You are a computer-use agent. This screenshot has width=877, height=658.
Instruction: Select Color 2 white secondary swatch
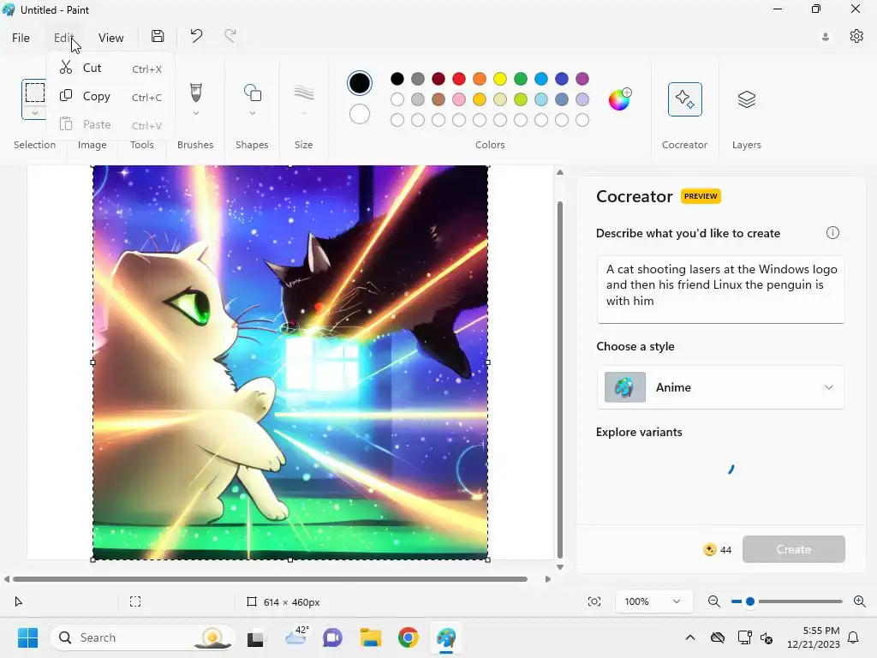point(360,114)
